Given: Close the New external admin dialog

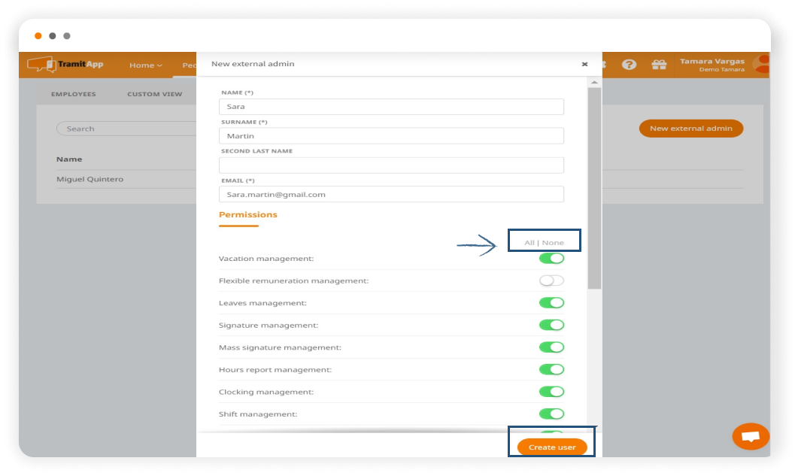Looking at the screenshot, I should click(584, 64).
